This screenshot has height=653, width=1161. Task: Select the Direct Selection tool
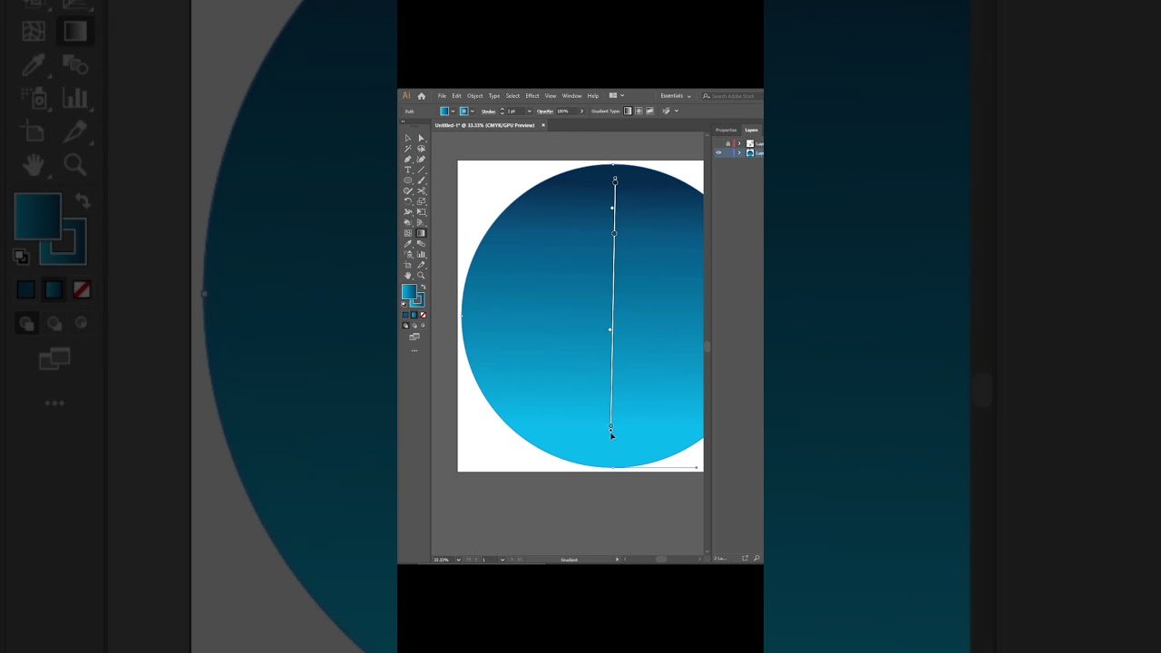click(421, 138)
